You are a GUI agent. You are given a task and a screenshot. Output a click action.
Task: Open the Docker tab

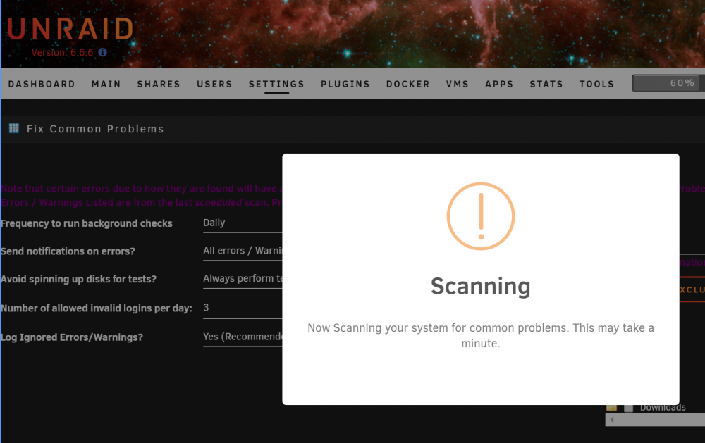[407, 84]
